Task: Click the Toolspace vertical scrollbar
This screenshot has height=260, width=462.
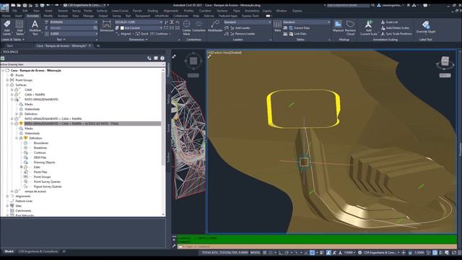Action: coord(163,142)
